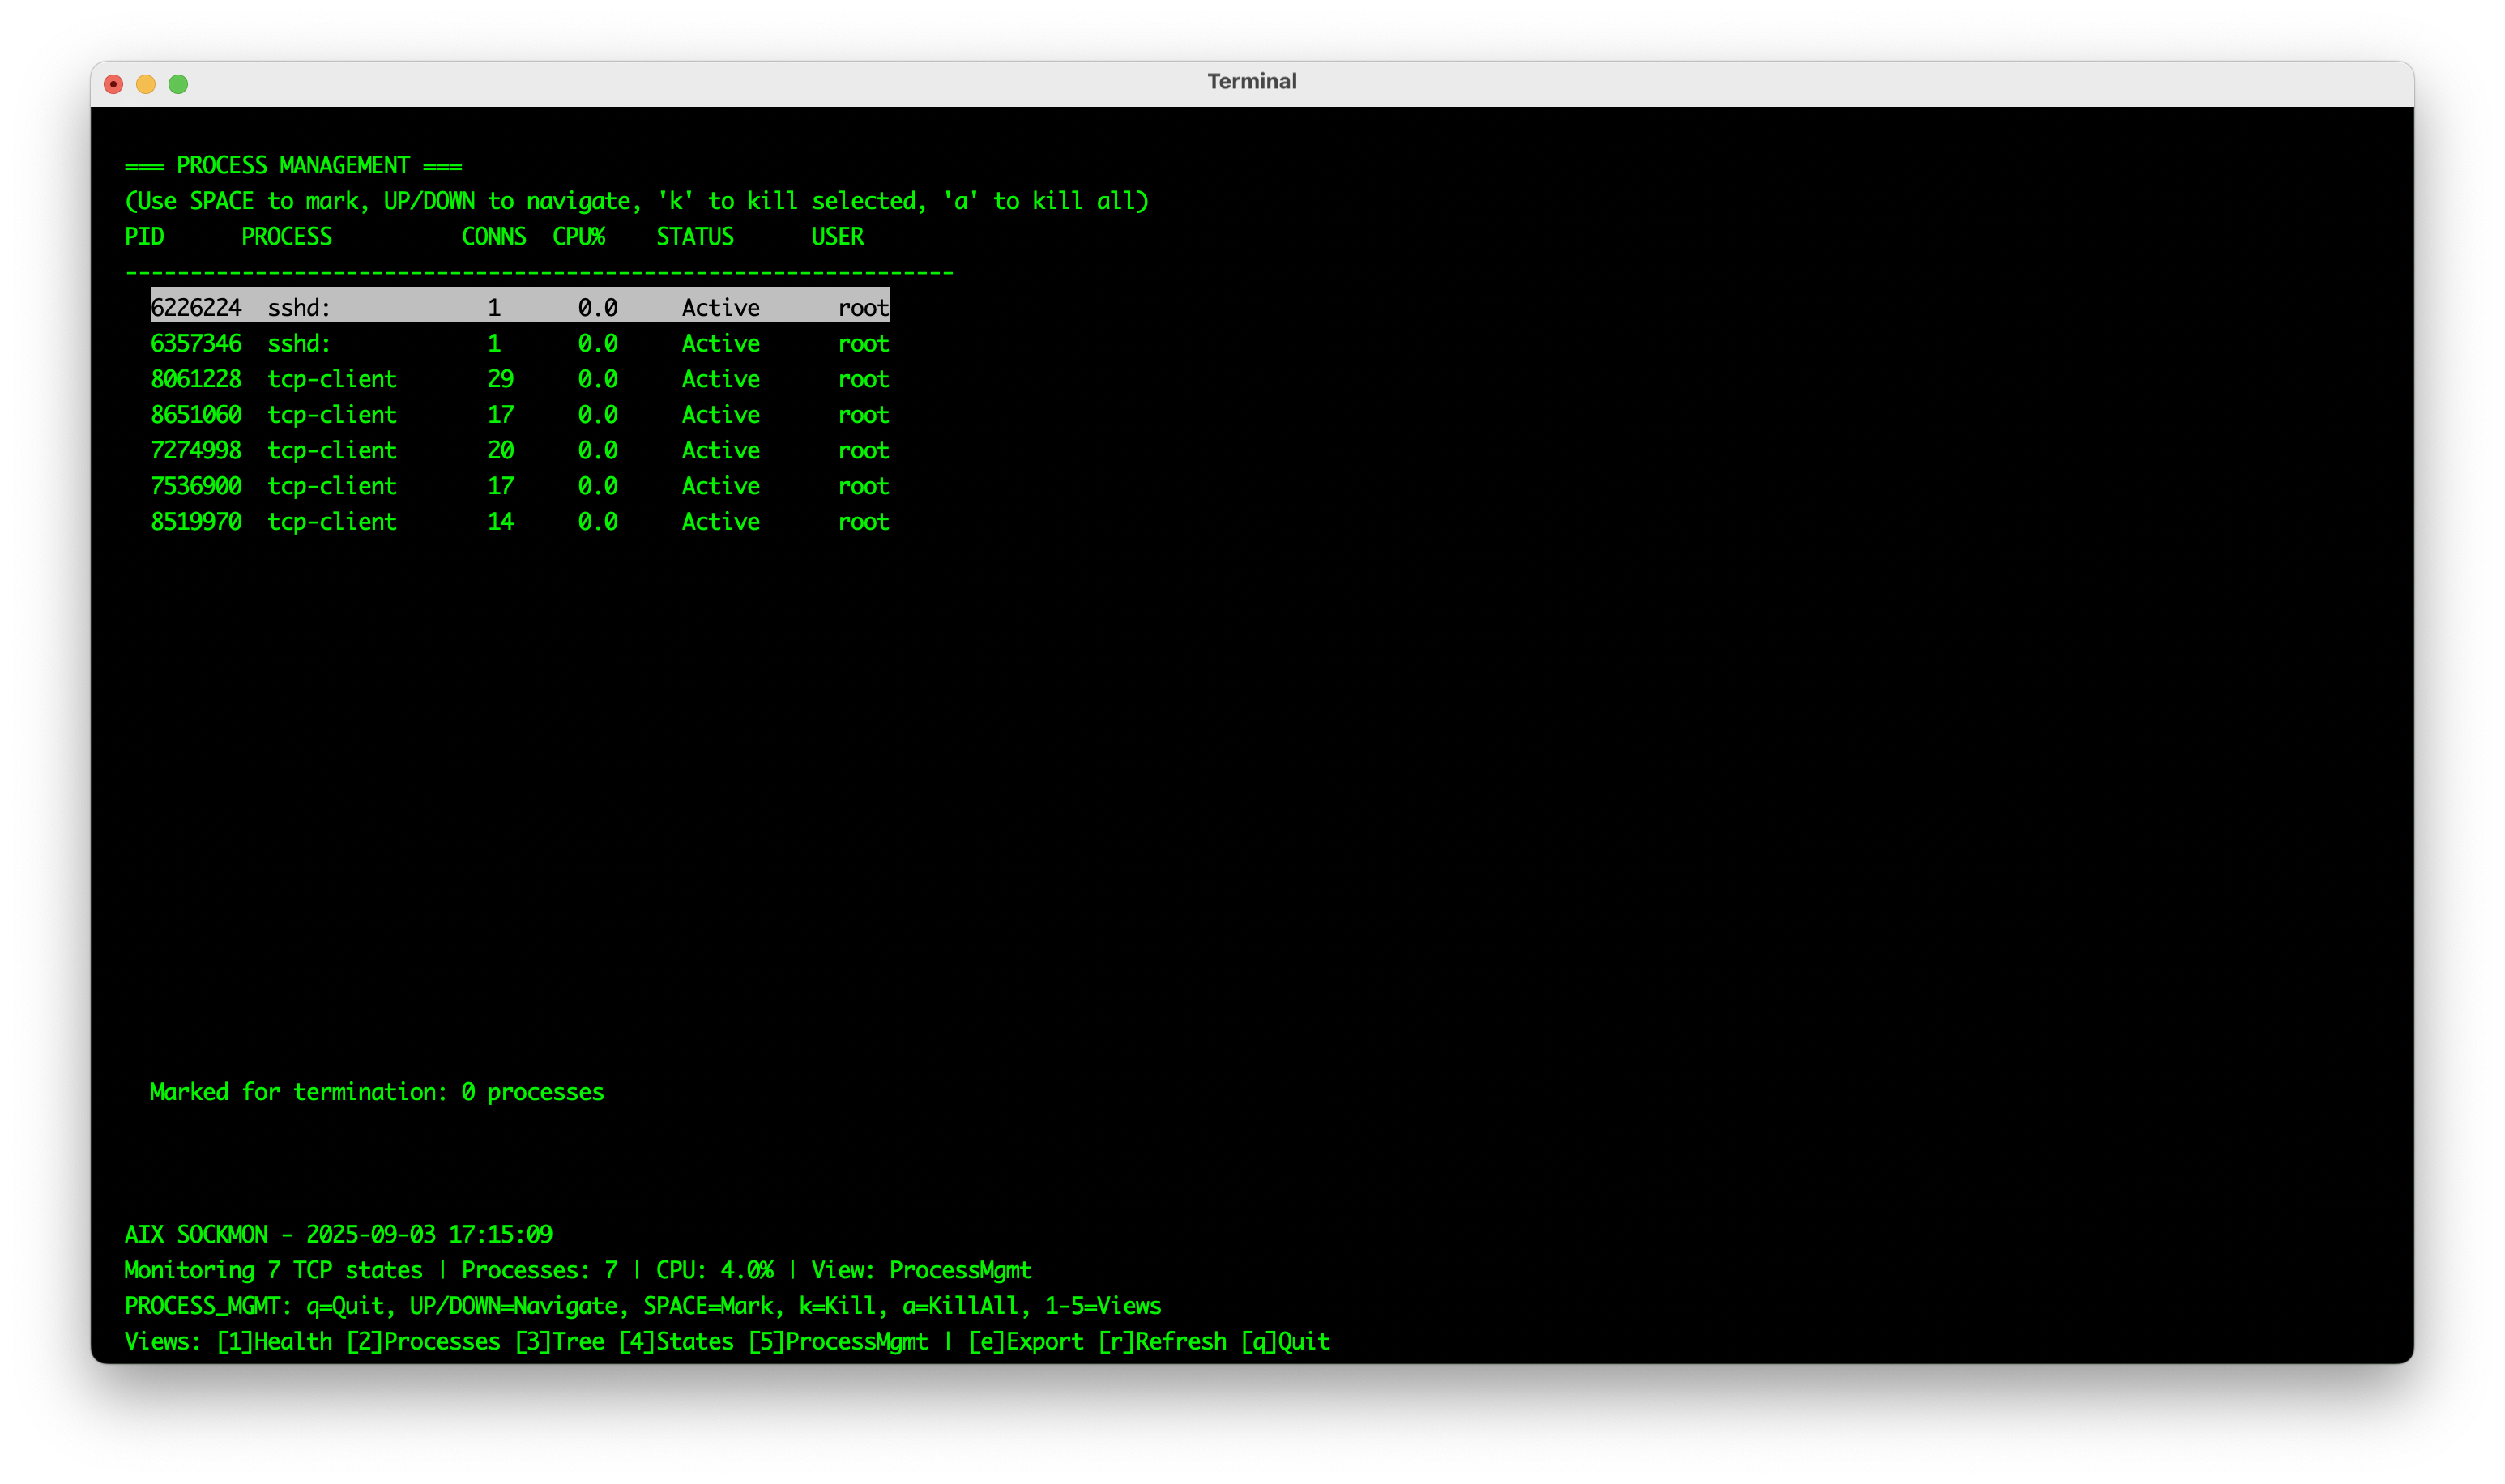Click the STATUS column header
Image resolution: width=2505 pixels, height=1484 pixels.
695,237
